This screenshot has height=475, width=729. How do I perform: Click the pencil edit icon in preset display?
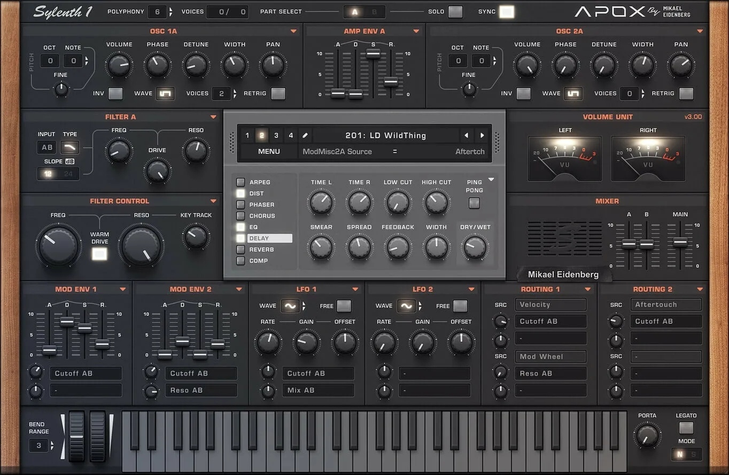click(305, 136)
